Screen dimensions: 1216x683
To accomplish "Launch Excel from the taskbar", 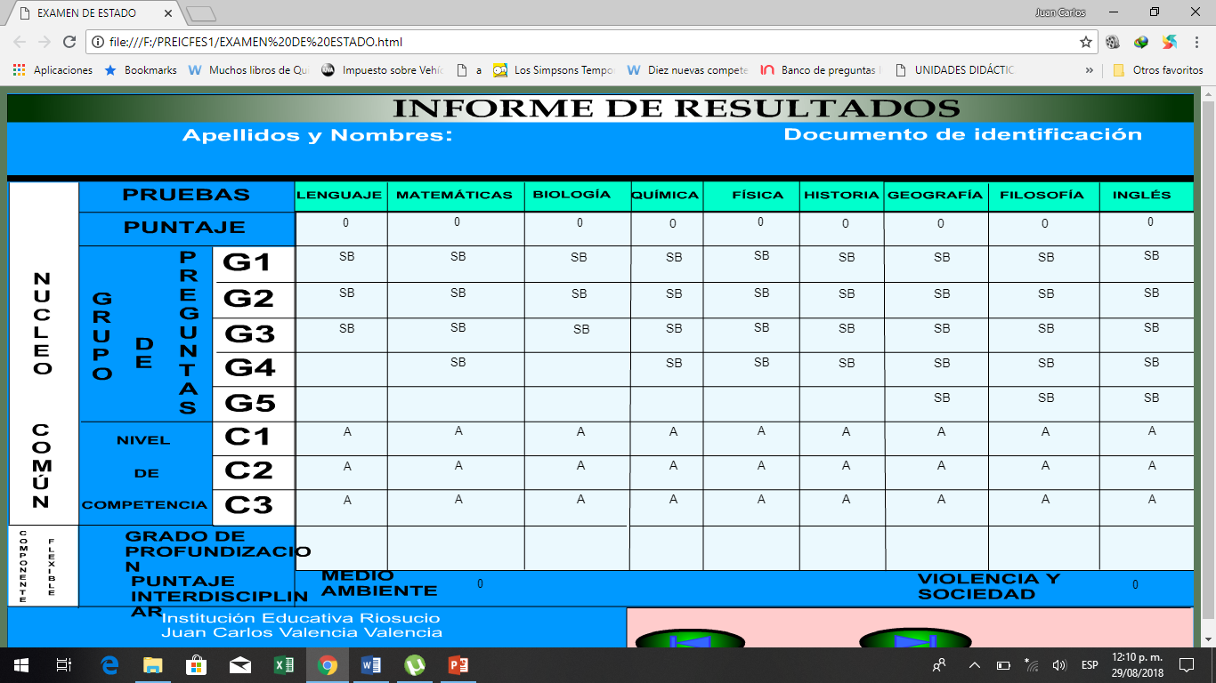I will (x=284, y=665).
